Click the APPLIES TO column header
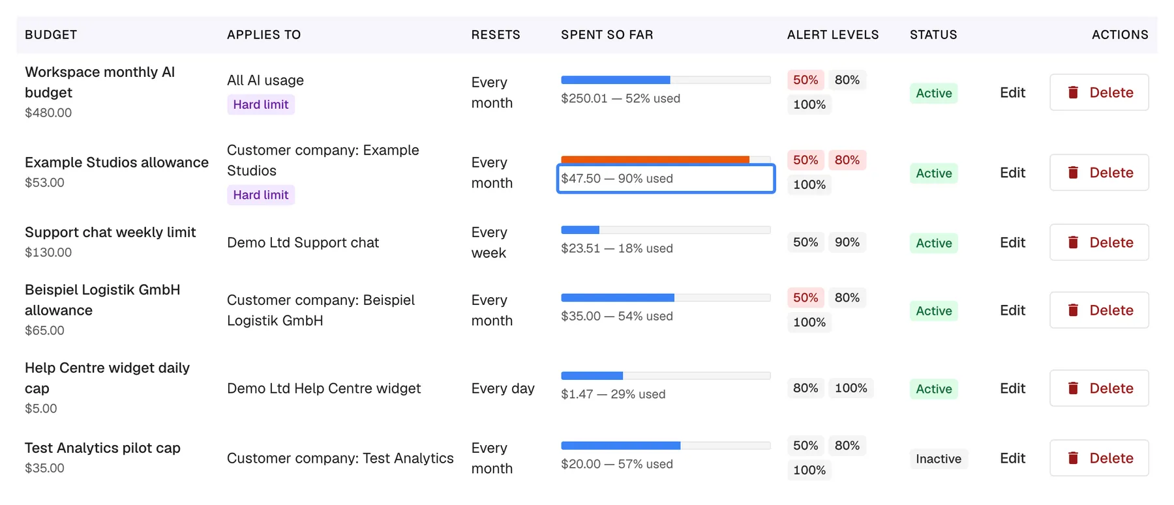 pyautogui.click(x=263, y=35)
